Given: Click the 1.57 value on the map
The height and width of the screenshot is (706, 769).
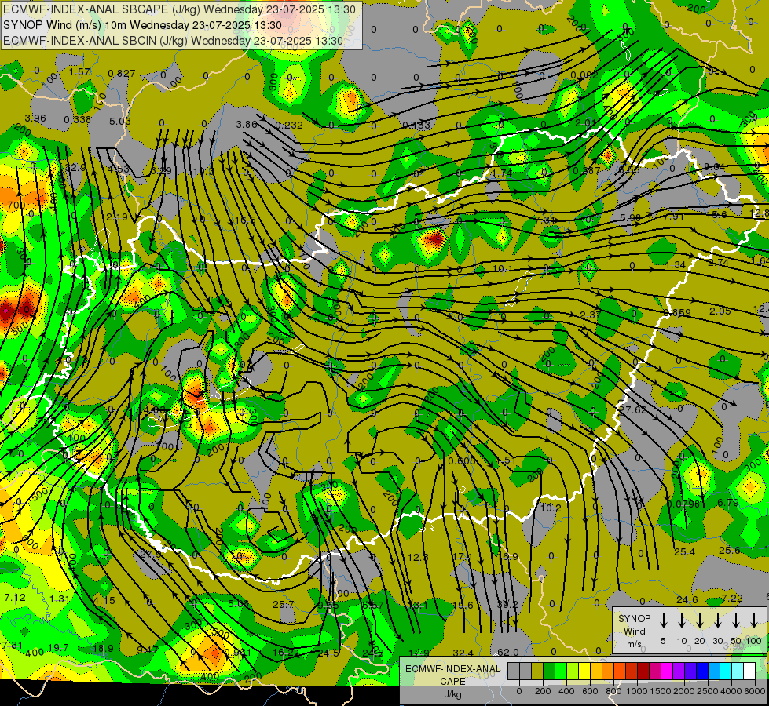Looking at the screenshot, I should (79, 72).
